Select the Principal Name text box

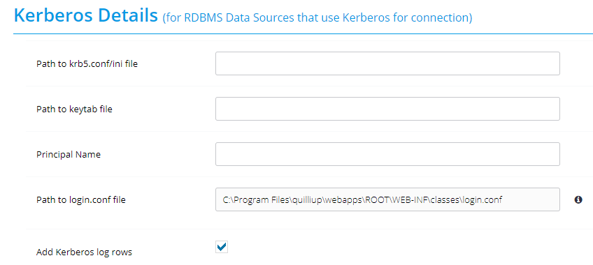[387, 154]
